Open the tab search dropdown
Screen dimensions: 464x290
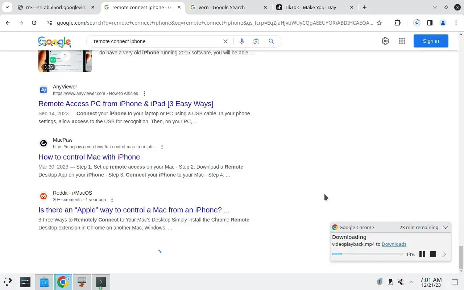(x=7, y=7)
